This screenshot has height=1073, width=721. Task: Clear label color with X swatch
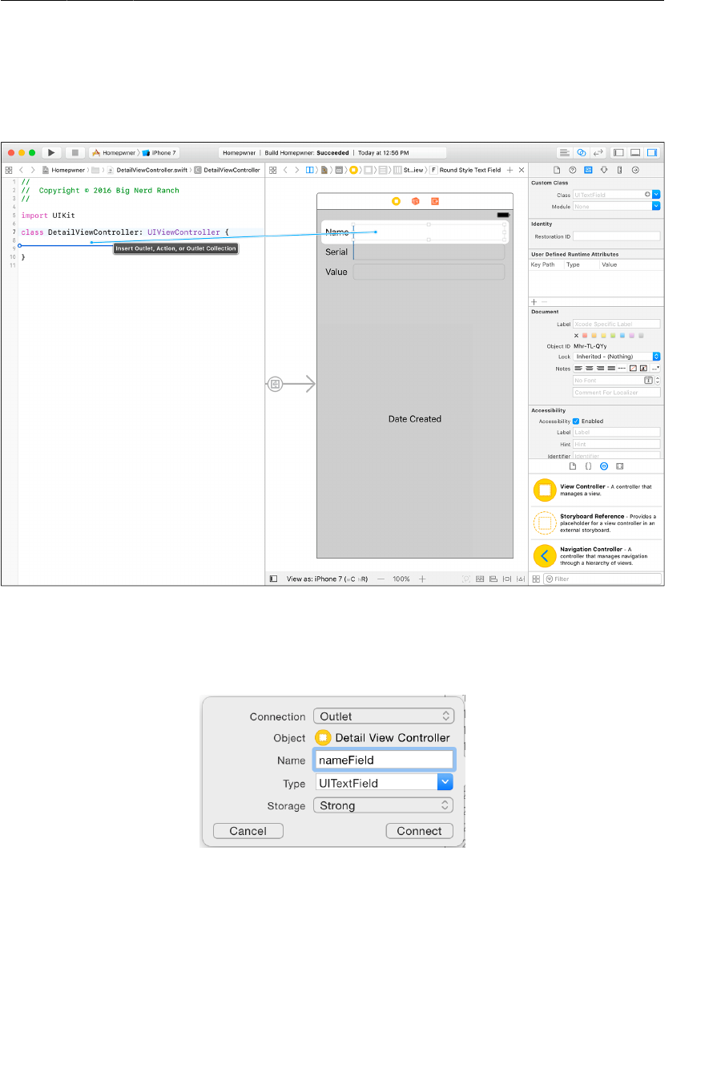pyautogui.click(x=576, y=336)
